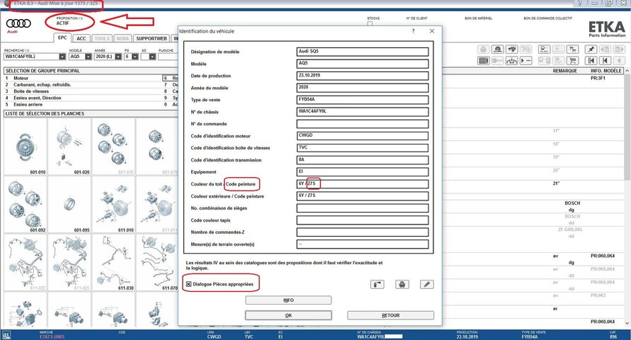Viewport: 631px width, 340px height.
Task: Open illustration thumbnail 611-030
Action: [x=113, y=263]
